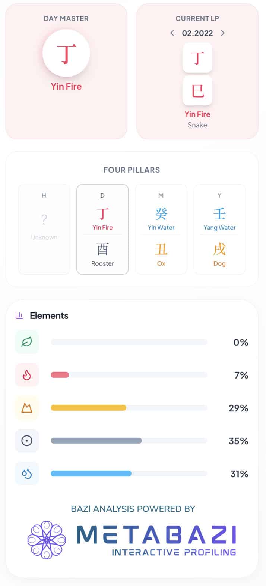Click the Metal element circle icon
Screen dimensions: 266x586
click(x=27, y=441)
